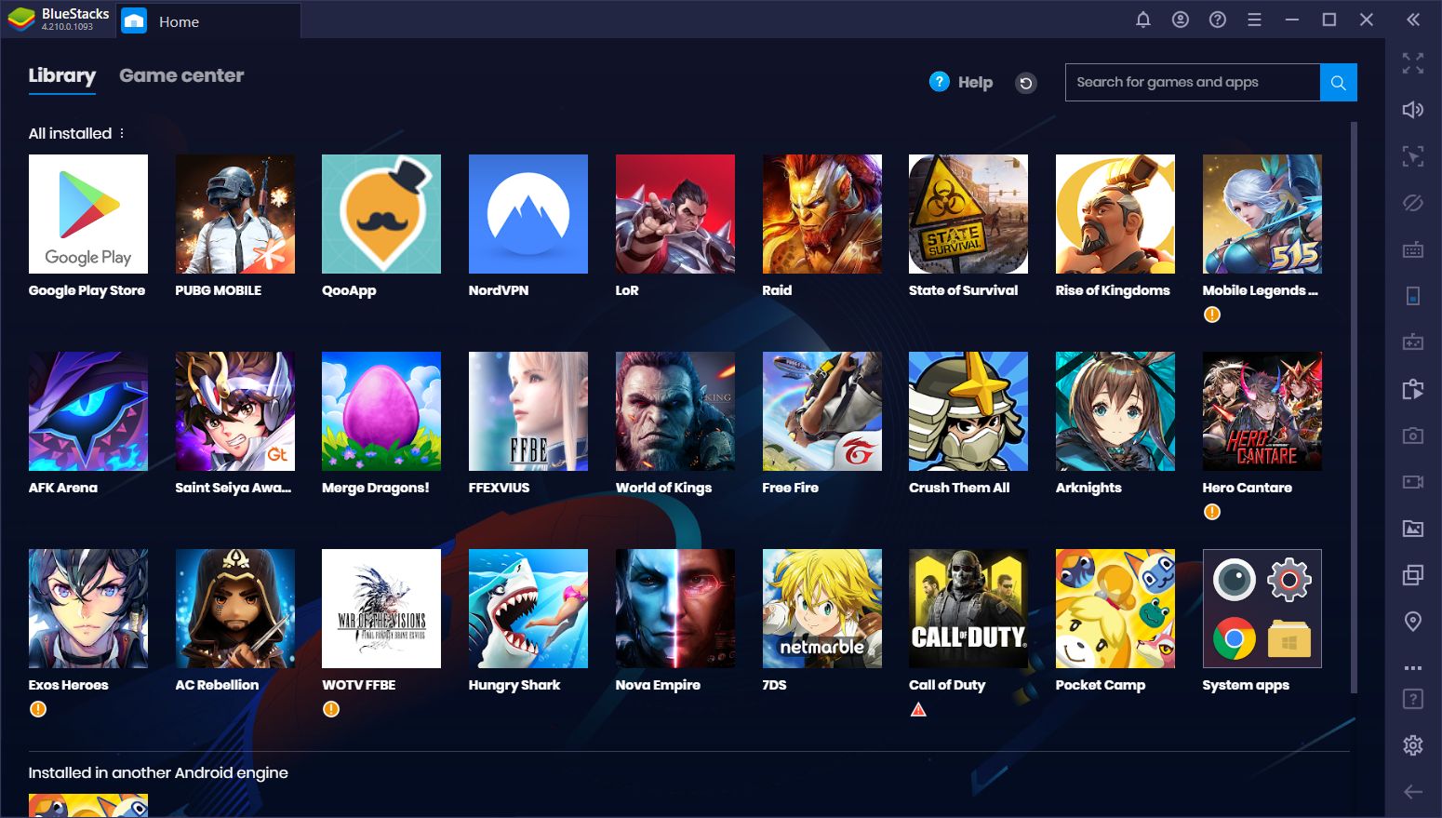The height and width of the screenshot is (818, 1442).
Task: Toggle visibility with the eye-slash sidebar icon
Action: click(1412, 202)
